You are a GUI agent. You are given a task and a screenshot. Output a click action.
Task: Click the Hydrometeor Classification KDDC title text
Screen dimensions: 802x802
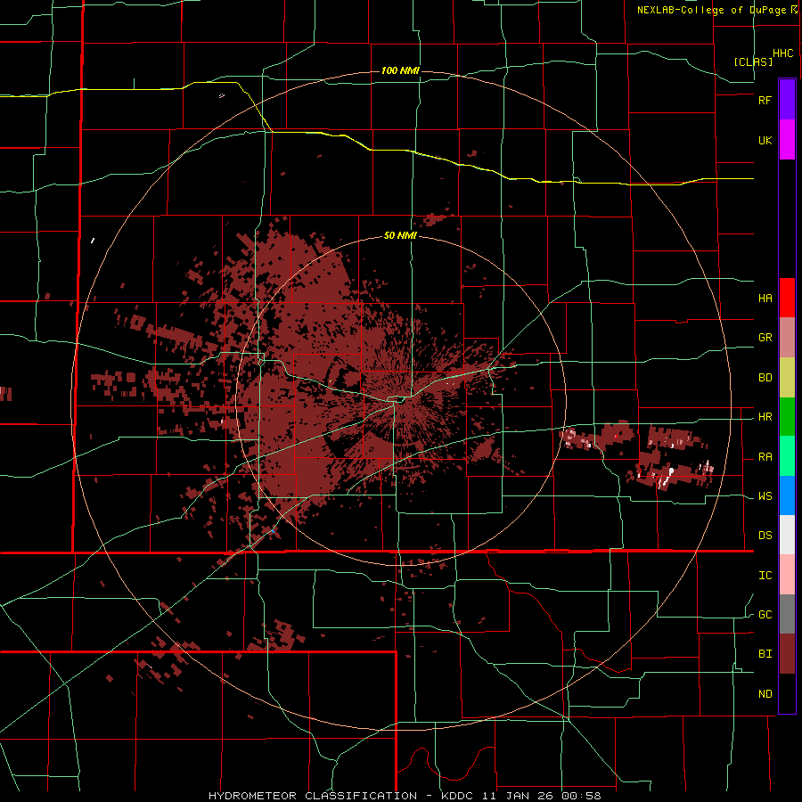(x=405, y=796)
